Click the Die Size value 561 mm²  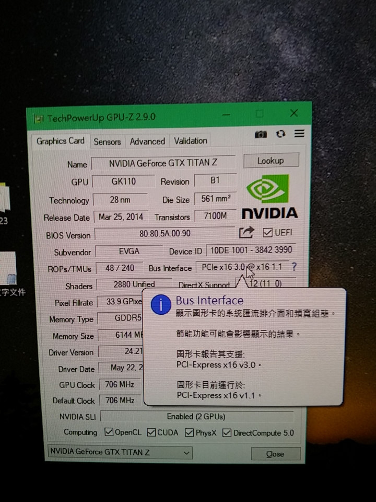(216, 199)
